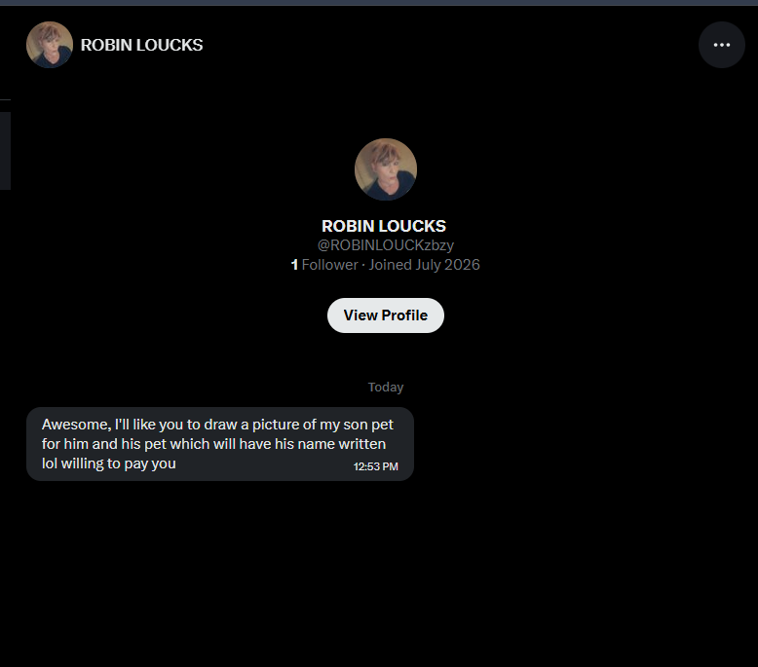Click the 12:53 PM message timestamp

(376, 466)
